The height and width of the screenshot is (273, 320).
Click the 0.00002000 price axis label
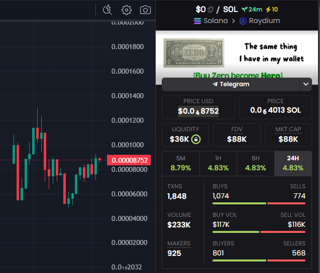[x=130, y=242]
